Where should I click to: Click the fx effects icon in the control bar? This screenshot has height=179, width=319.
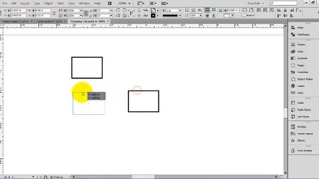(x=200, y=10)
